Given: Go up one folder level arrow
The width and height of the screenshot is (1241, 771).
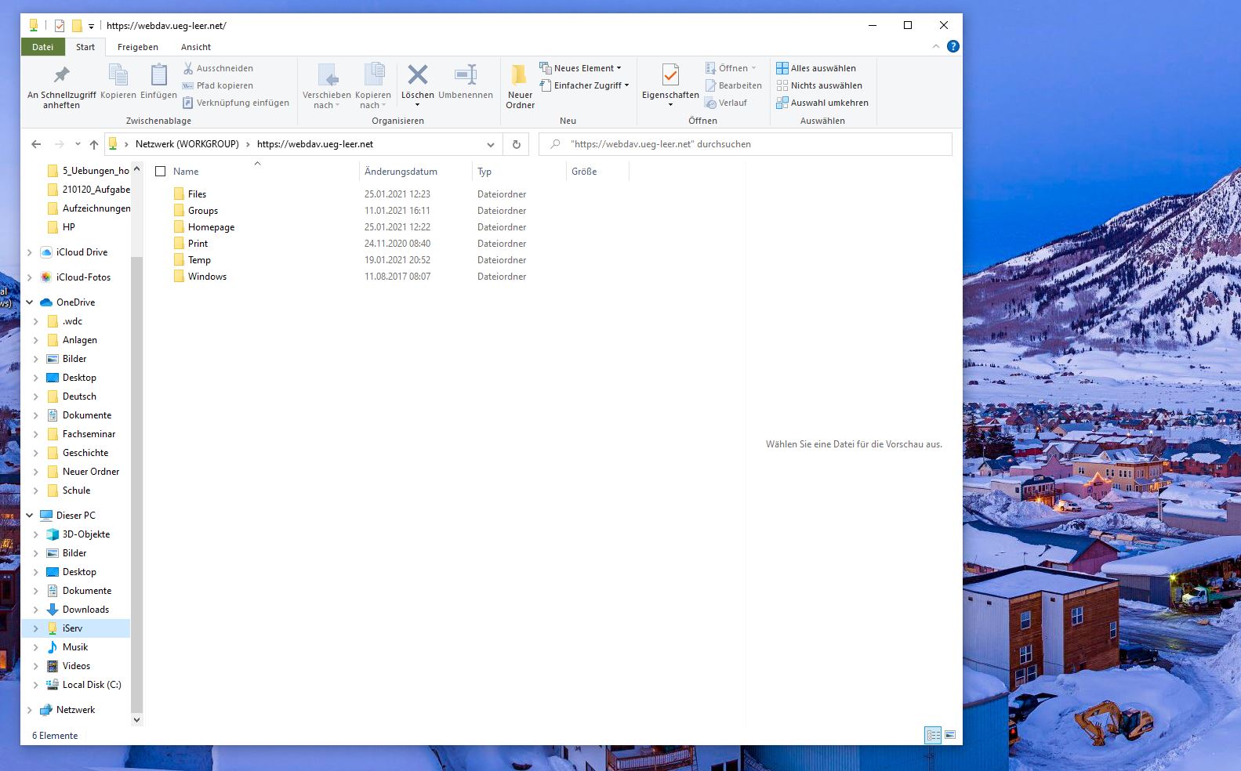Looking at the screenshot, I should pyautogui.click(x=94, y=144).
